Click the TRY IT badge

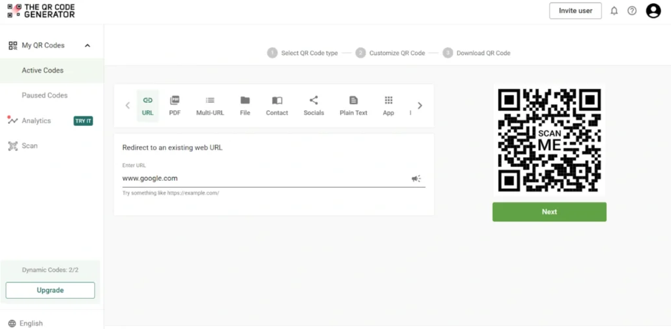[83, 121]
